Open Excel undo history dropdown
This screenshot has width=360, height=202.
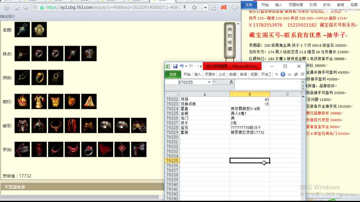click(186, 66)
